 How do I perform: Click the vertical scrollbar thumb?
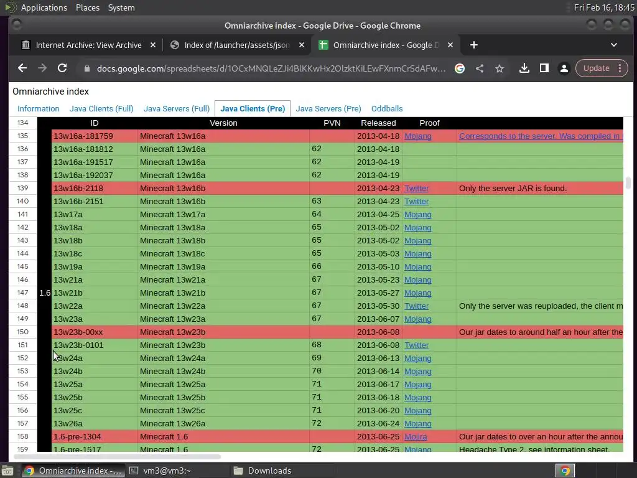(628, 183)
